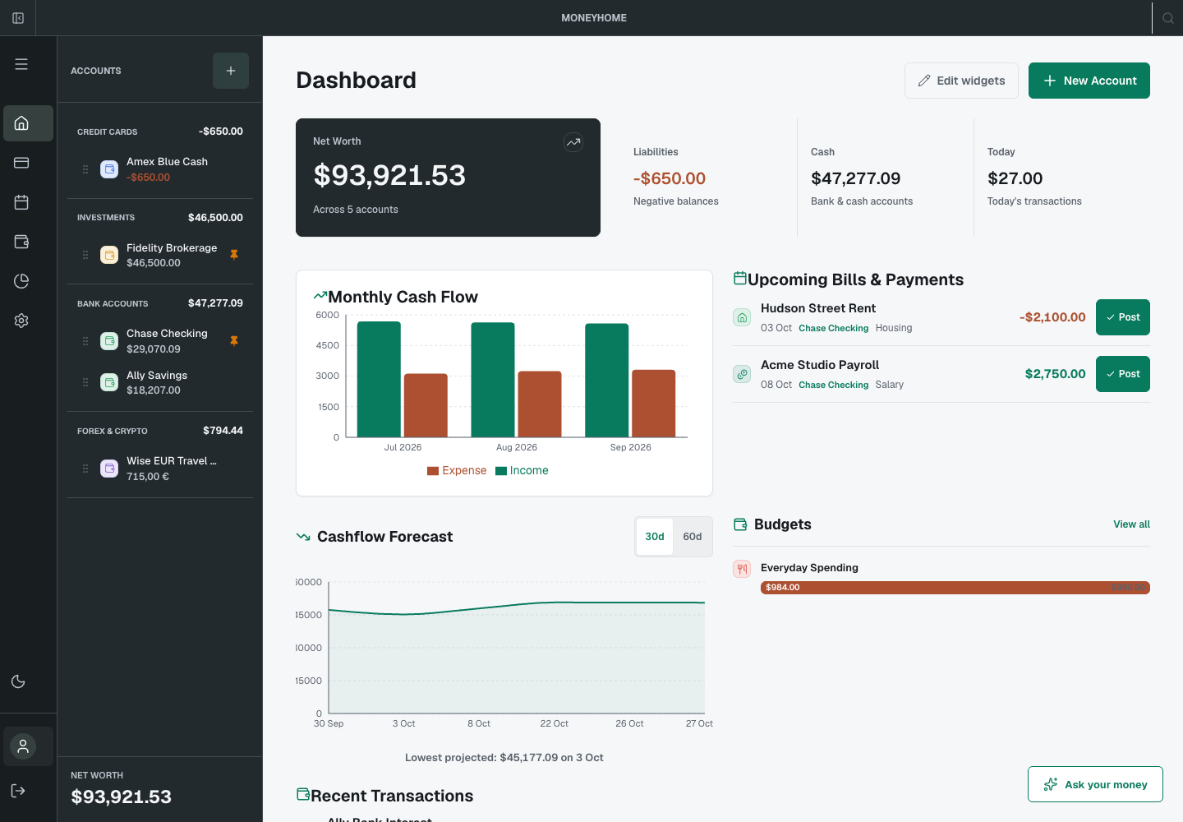Open the wallet icon in the navigation rail
Viewport: 1183px width, 822px height.
click(22, 242)
